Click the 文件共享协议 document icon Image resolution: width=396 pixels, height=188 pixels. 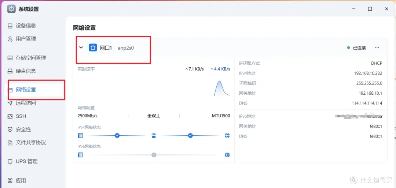point(10,143)
